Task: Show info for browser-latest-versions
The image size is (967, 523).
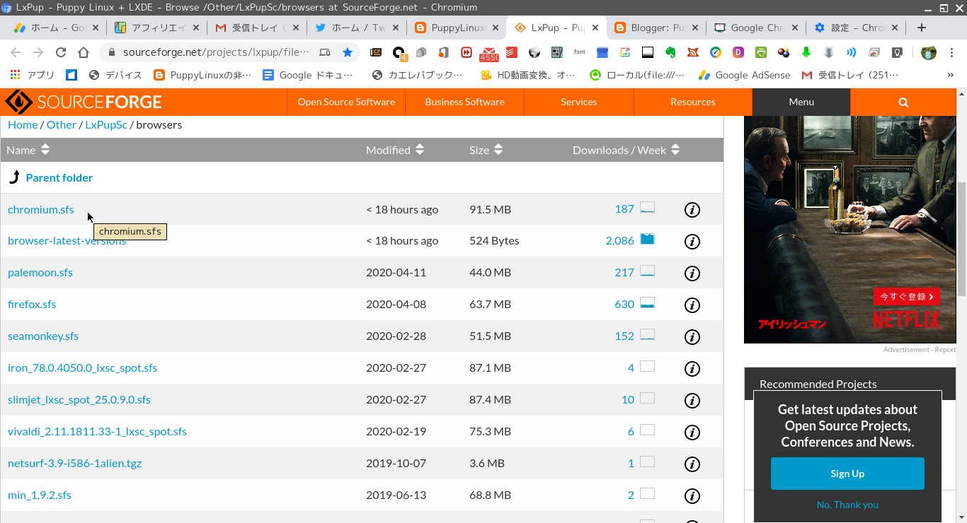Action: click(692, 242)
